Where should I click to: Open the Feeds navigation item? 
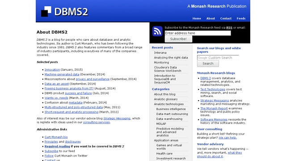[x=241, y=18]
